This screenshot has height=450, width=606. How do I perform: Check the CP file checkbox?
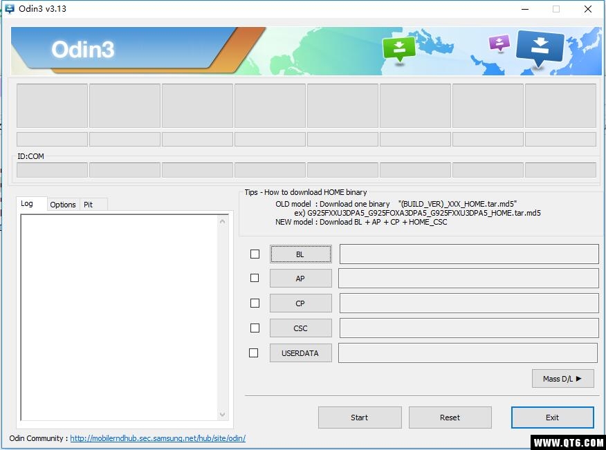coord(255,303)
